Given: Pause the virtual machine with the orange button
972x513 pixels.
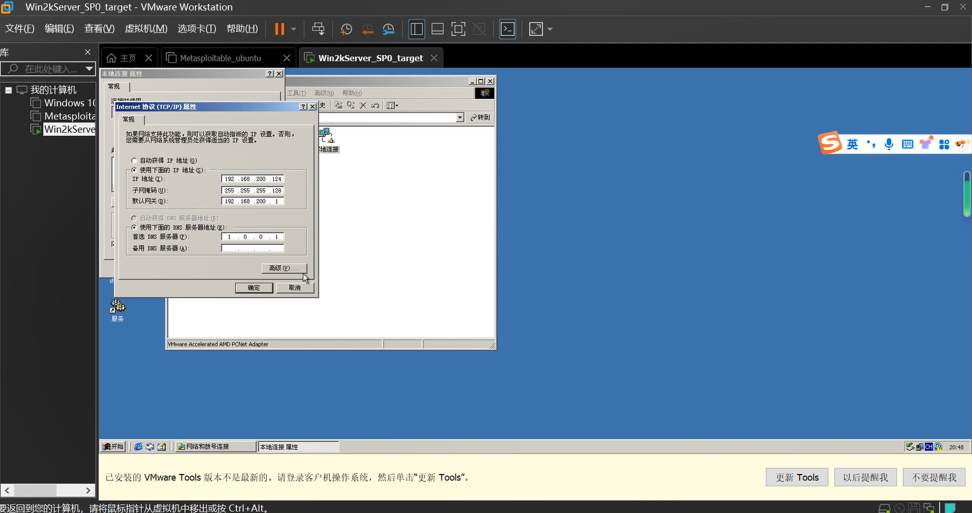Looking at the screenshot, I should coord(280,29).
